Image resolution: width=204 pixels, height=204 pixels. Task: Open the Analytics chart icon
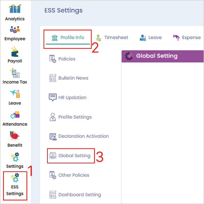15,9
